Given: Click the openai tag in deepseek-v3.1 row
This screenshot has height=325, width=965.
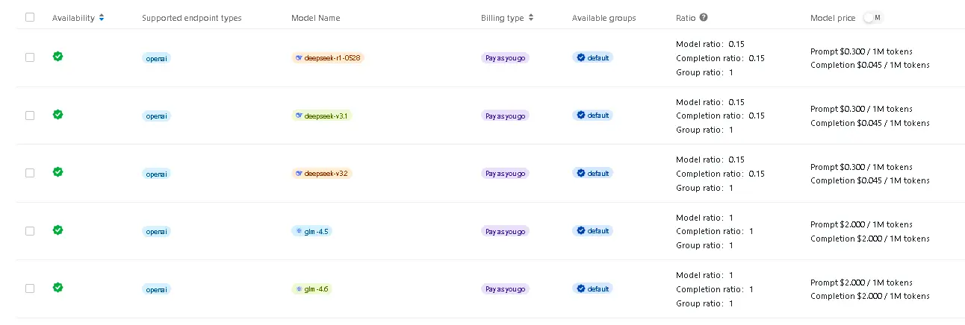Looking at the screenshot, I should (157, 116).
